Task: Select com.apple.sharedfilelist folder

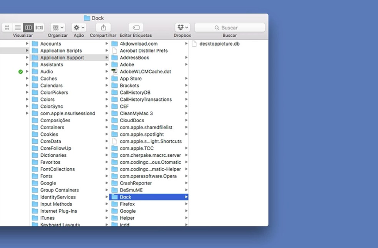Action: point(149,127)
